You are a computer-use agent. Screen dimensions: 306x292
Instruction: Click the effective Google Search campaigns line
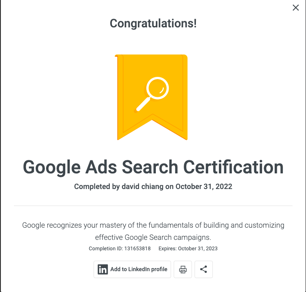pos(153,237)
